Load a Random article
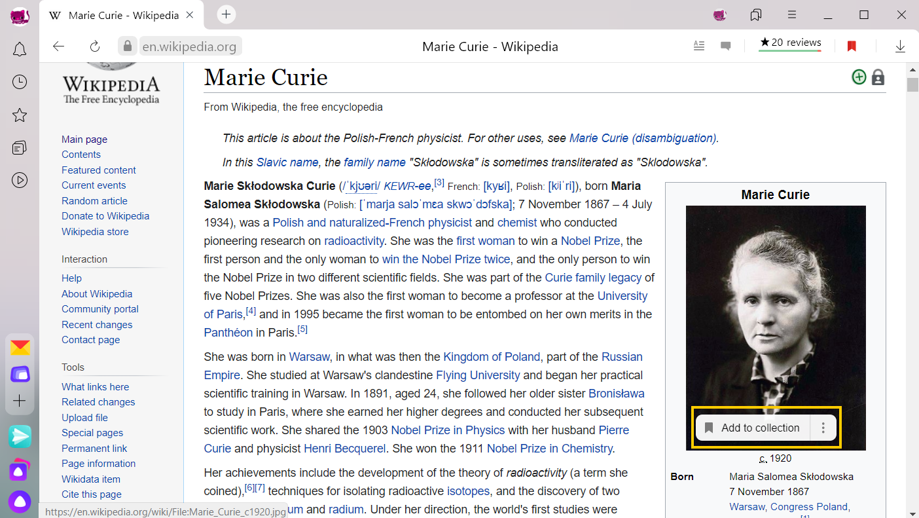The image size is (919, 518). pyautogui.click(x=94, y=201)
